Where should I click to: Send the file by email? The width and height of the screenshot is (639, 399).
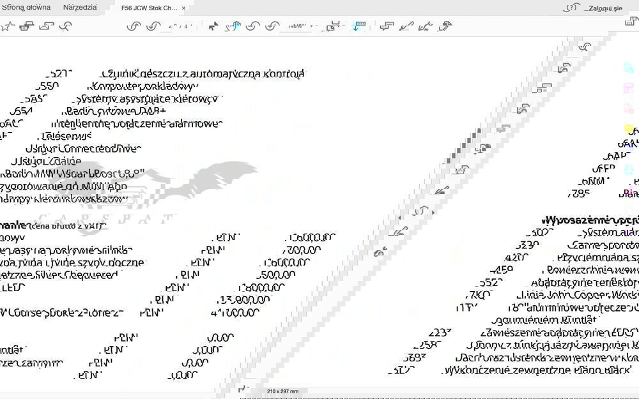click(46, 26)
